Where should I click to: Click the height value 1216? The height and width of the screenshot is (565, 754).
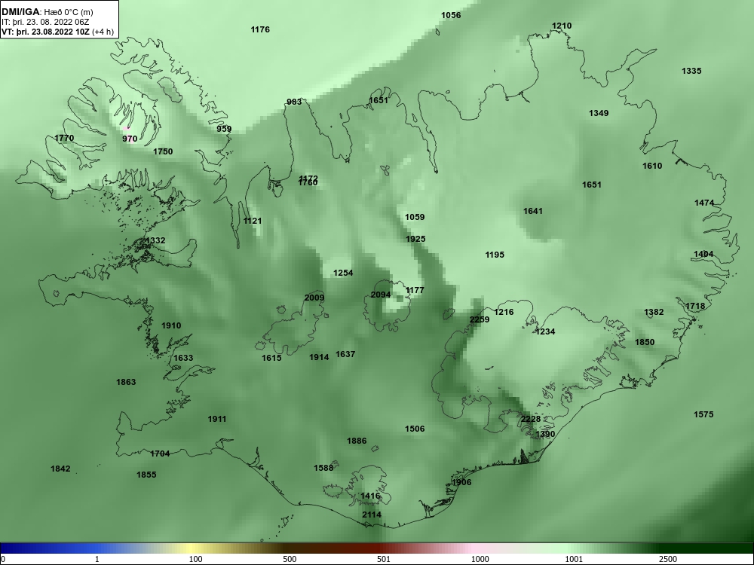pyautogui.click(x=504, y=313)
